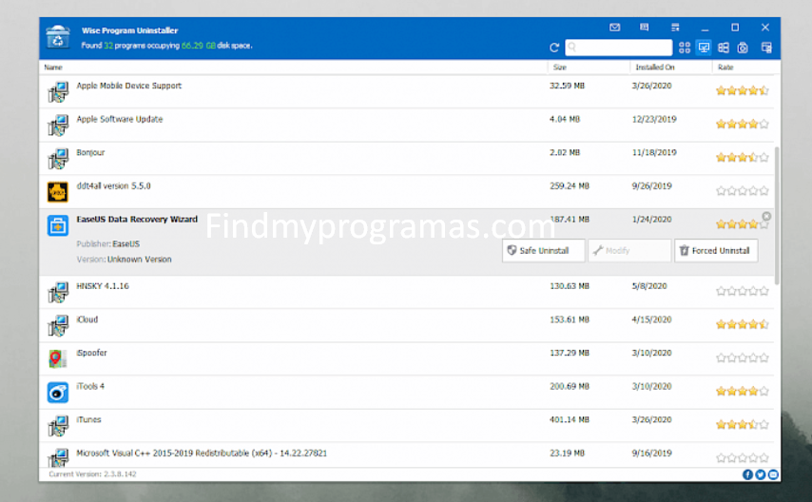Click the Forced Uninstall button
The width and height of the screenshot is (812, 502).
[716, 251]
